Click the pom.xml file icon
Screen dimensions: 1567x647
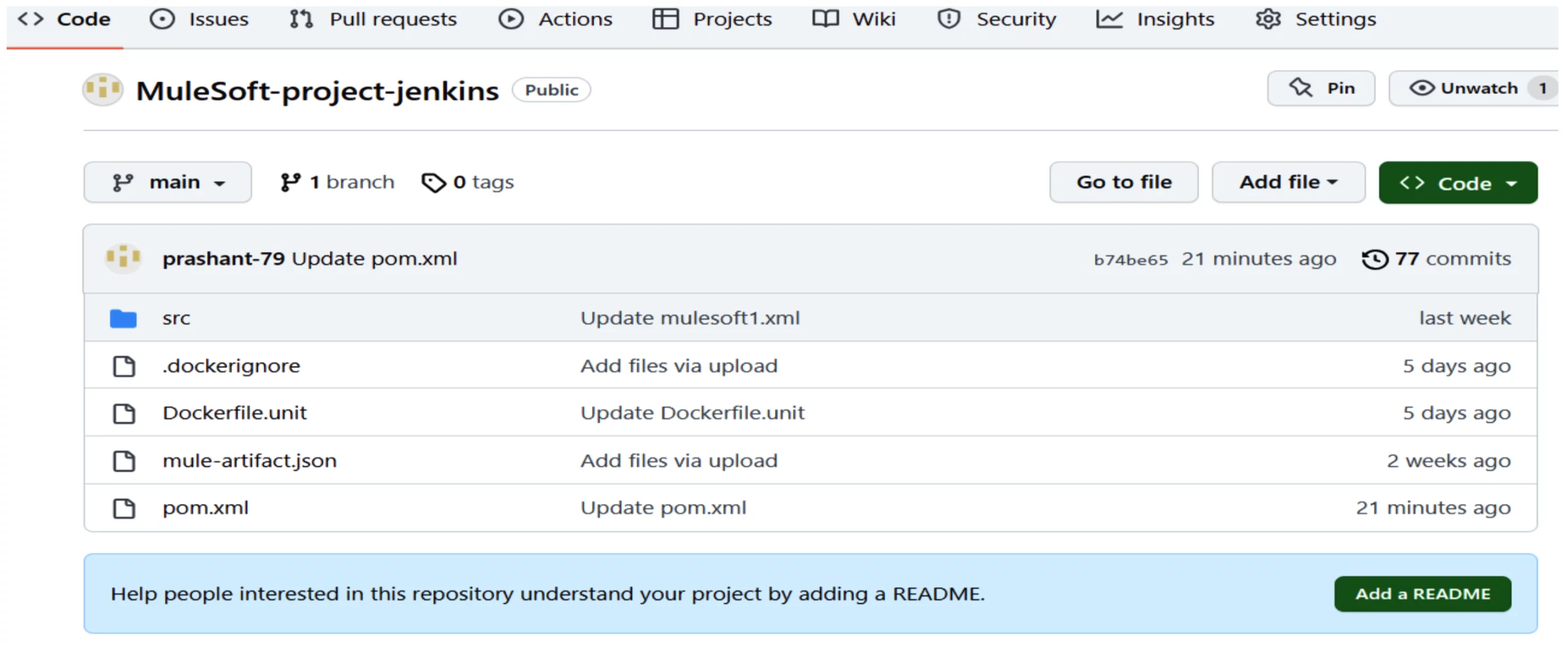[x=124, y=509]
